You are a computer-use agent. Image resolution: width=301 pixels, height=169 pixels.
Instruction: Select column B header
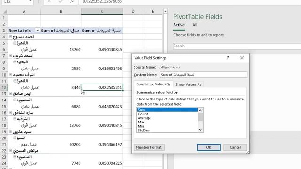coord(61,11)
